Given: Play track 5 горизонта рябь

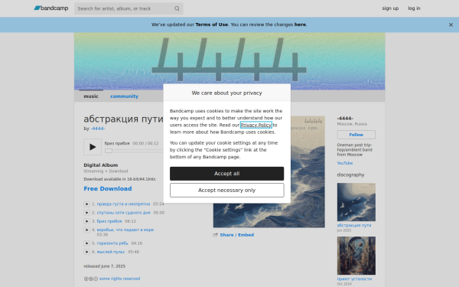Looking at the screenshot, I should tap(86, 243).
